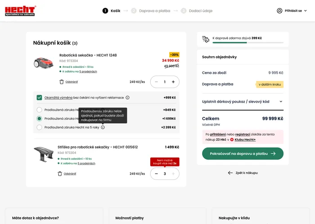The image size is (315, 224).
Task: Click the delivery truck icon
Action: 206,39
